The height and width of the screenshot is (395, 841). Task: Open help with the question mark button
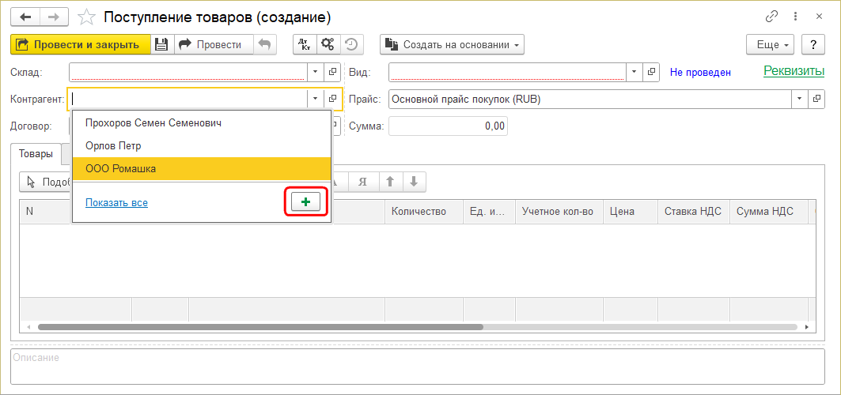tap(813, 45)
